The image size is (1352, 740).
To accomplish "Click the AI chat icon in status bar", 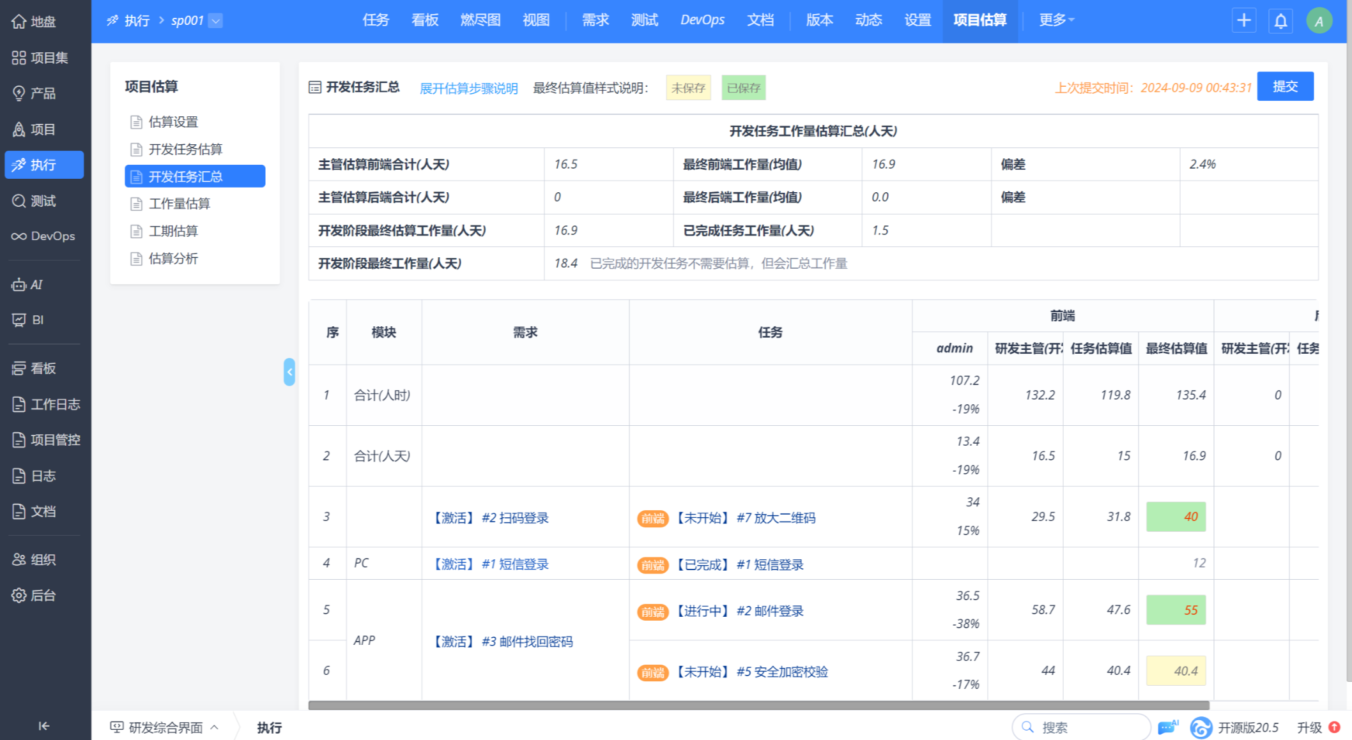I will click(1167, 727).
